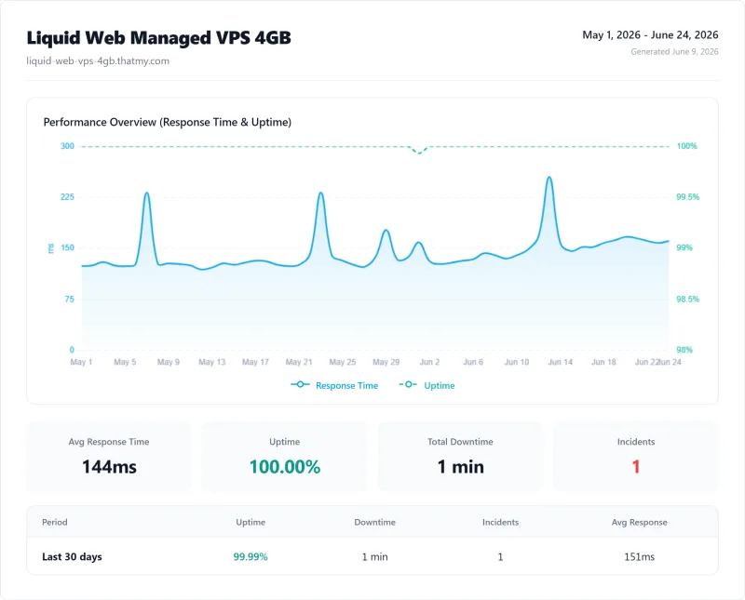Click the Jun 10 date axis label

(517, 362)
